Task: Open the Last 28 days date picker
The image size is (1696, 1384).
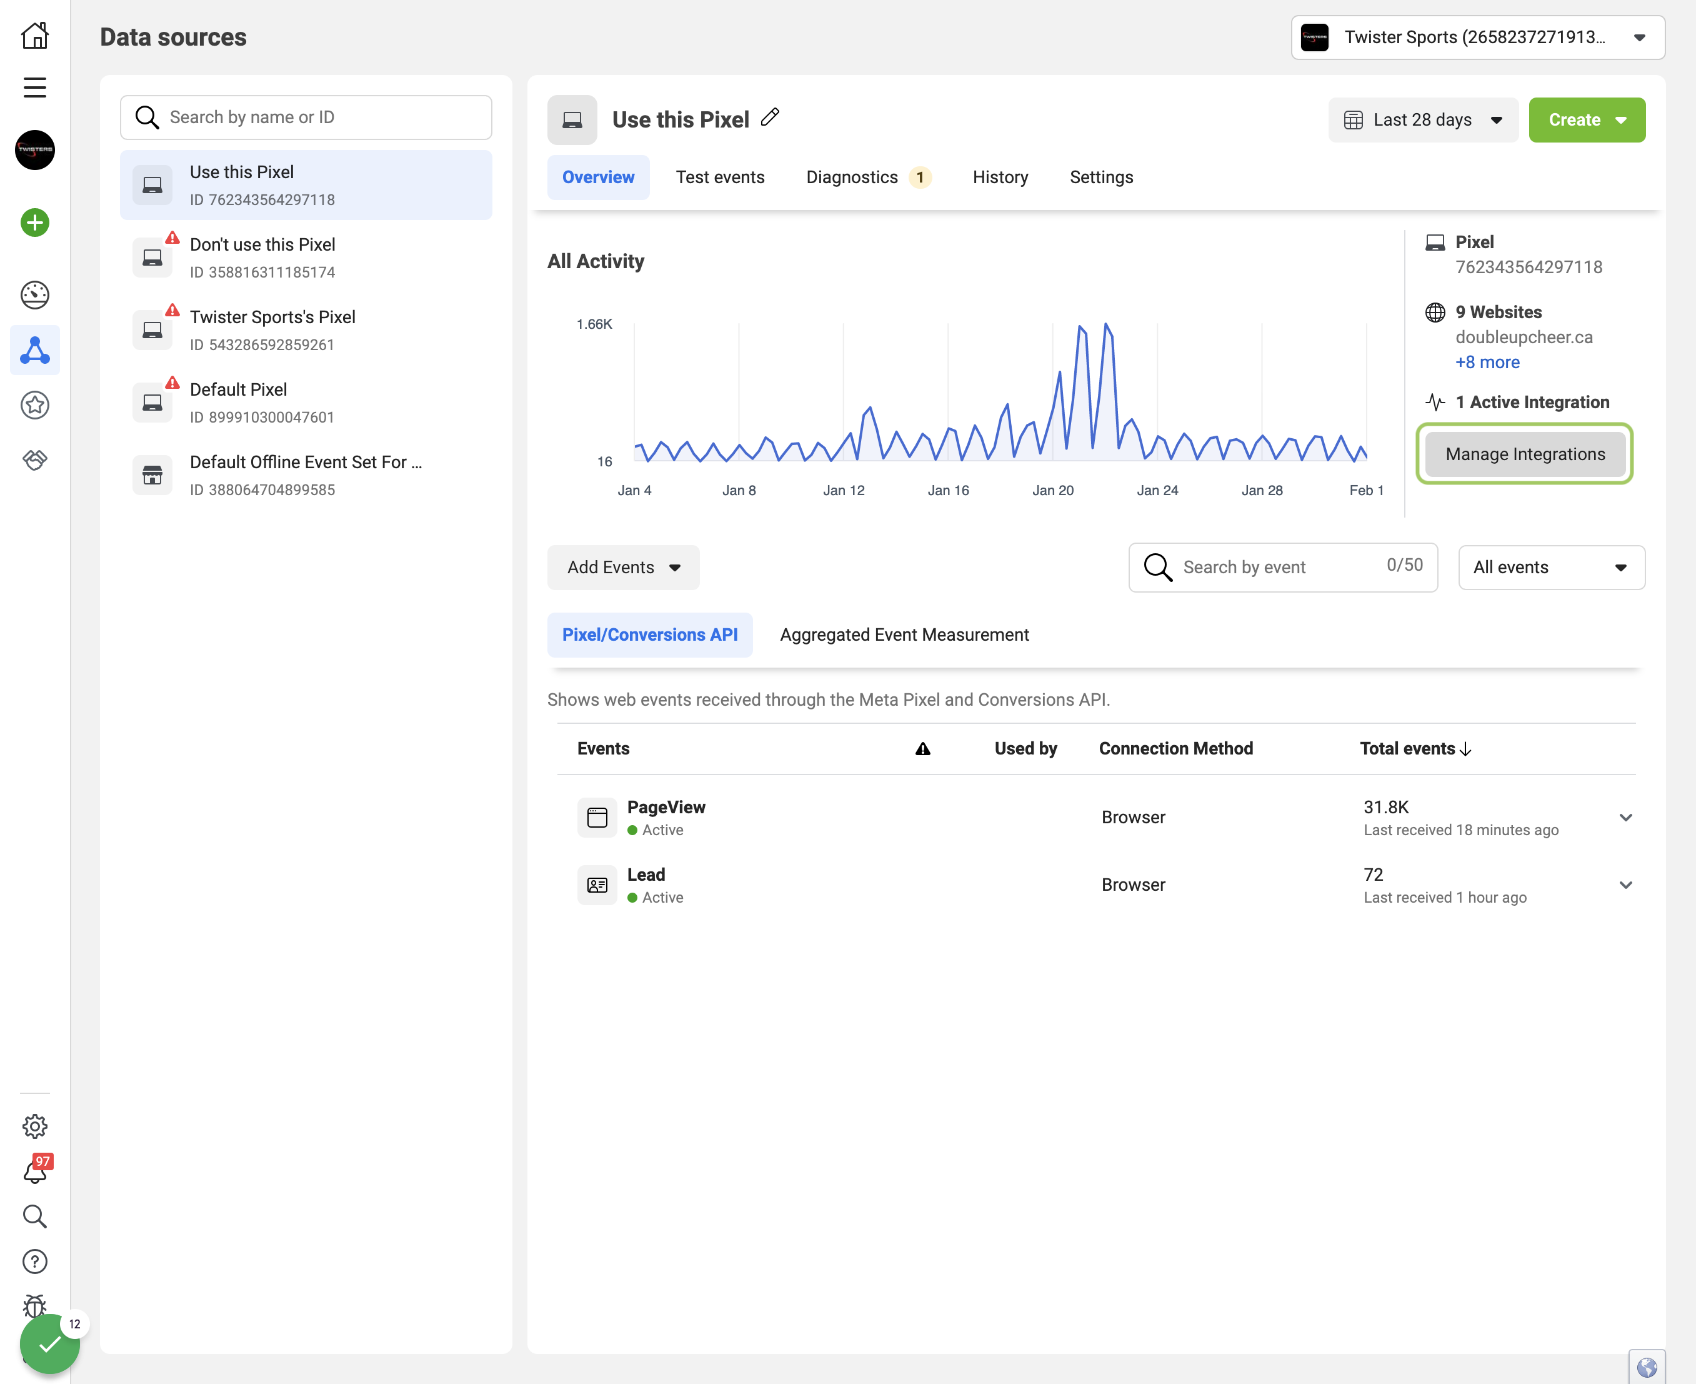Action: point(1423,119)
